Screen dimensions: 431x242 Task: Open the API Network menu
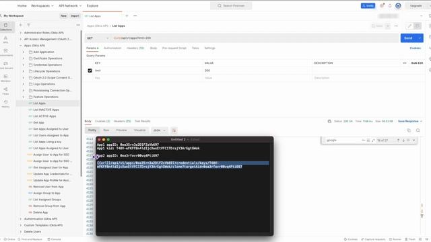70,6
